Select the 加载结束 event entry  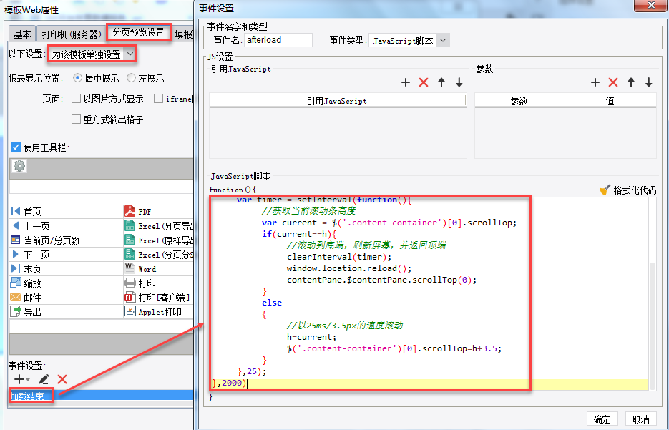101,396
